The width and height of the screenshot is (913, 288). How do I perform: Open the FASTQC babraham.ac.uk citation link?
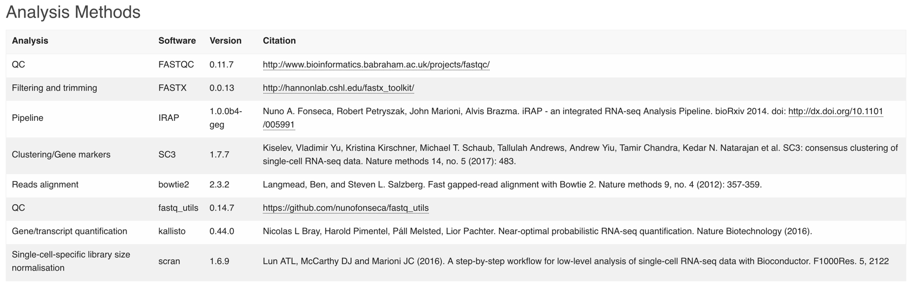(x=376, y=65)
